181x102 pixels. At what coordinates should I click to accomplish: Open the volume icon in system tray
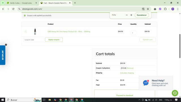[x=156, y=100]
